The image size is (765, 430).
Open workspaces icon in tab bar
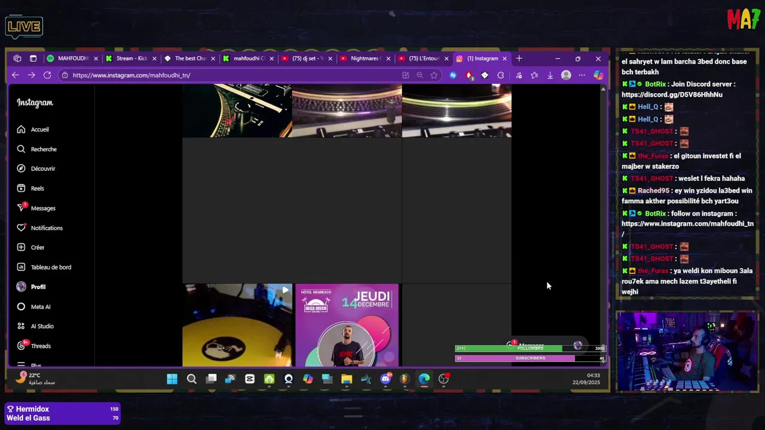tap(17, 59)
